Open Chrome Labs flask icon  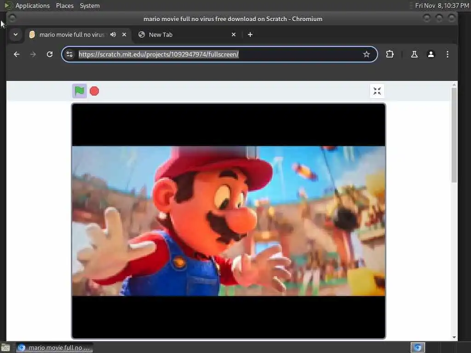click(414, 54)
